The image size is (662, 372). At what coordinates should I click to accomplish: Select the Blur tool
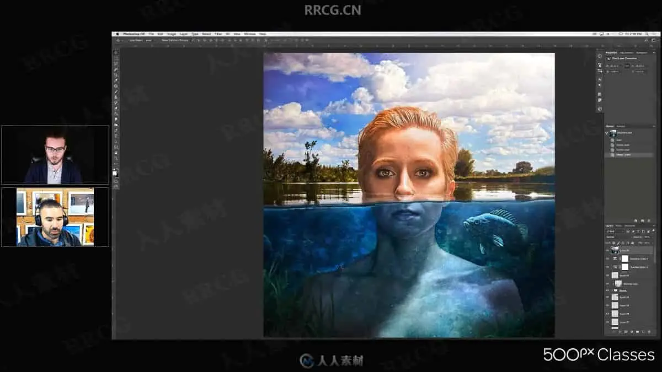pyautogui.click(x=116, y=120)
